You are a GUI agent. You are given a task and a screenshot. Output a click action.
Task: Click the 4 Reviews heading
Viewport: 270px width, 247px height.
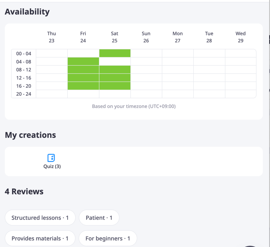24,191
